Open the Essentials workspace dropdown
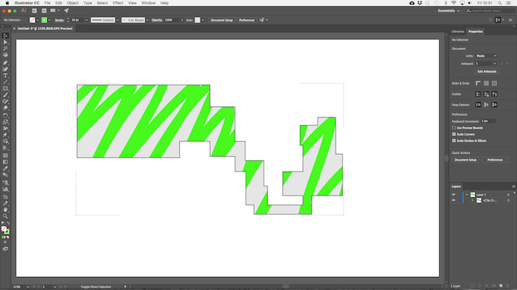This screenshot has height=290, width=517. pos(448,11)
